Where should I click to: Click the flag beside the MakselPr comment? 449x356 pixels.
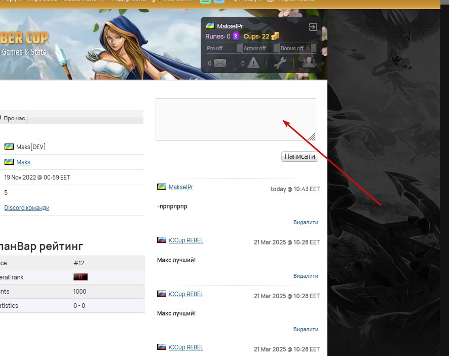(162, 187)
